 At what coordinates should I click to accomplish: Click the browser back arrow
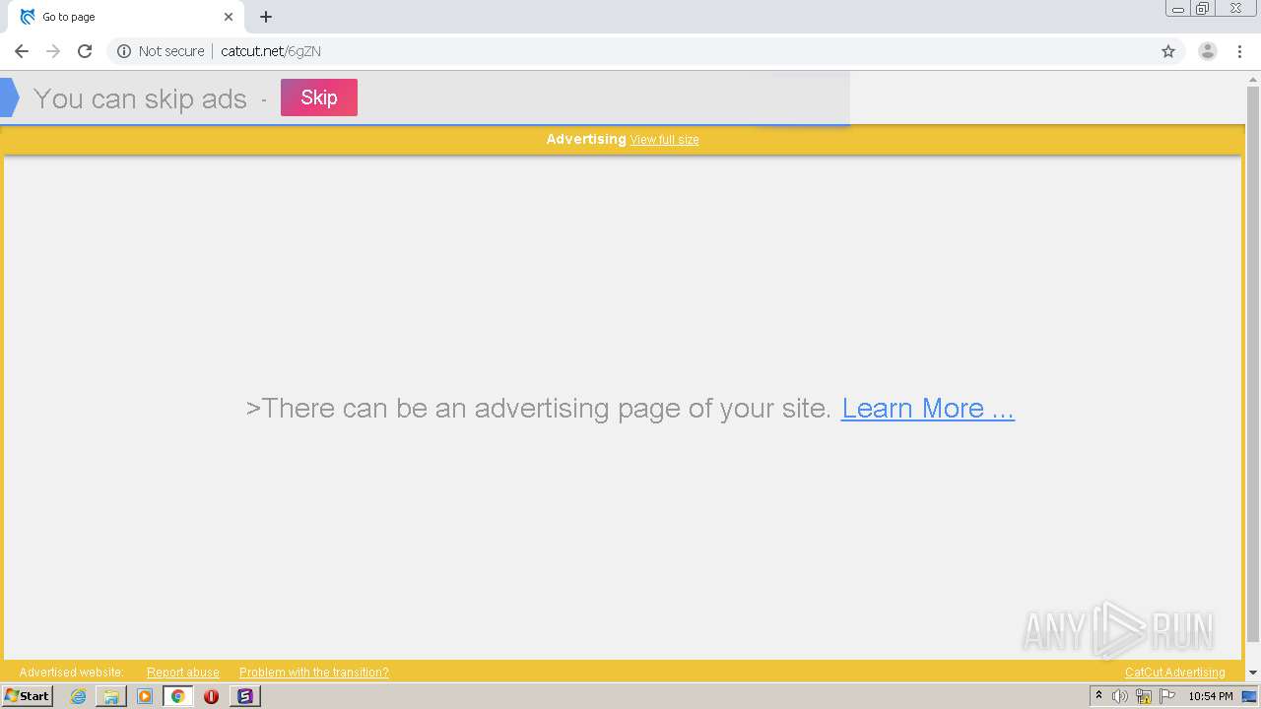point(22,51)
